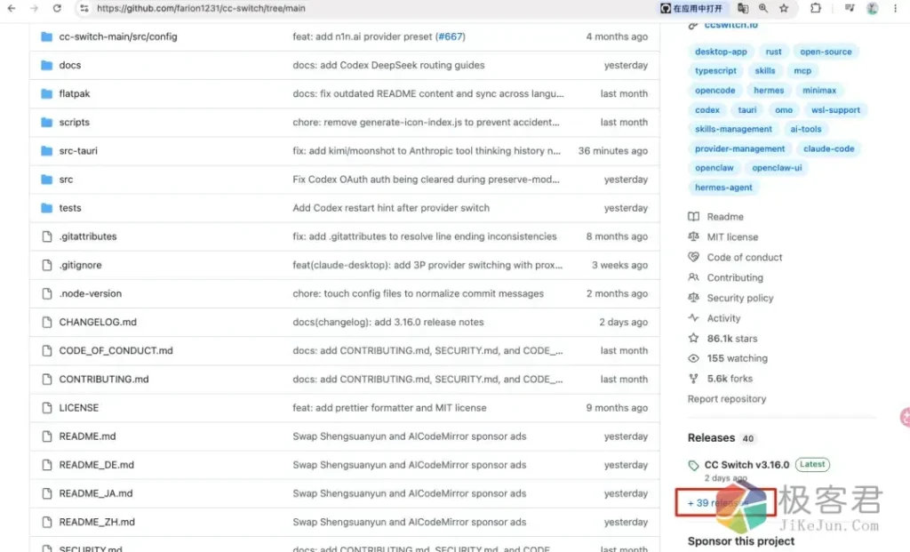Image resolution: width=910 pixels, height=552 pixels.
Task: Click the tests folder icon
Action: click(x=47, y=208)
